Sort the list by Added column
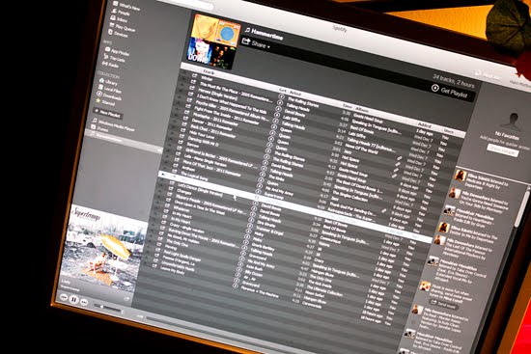 pyautogui.click(x=424, y=124)
